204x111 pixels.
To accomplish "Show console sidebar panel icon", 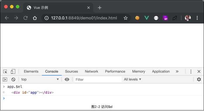I will coord(5,79).
